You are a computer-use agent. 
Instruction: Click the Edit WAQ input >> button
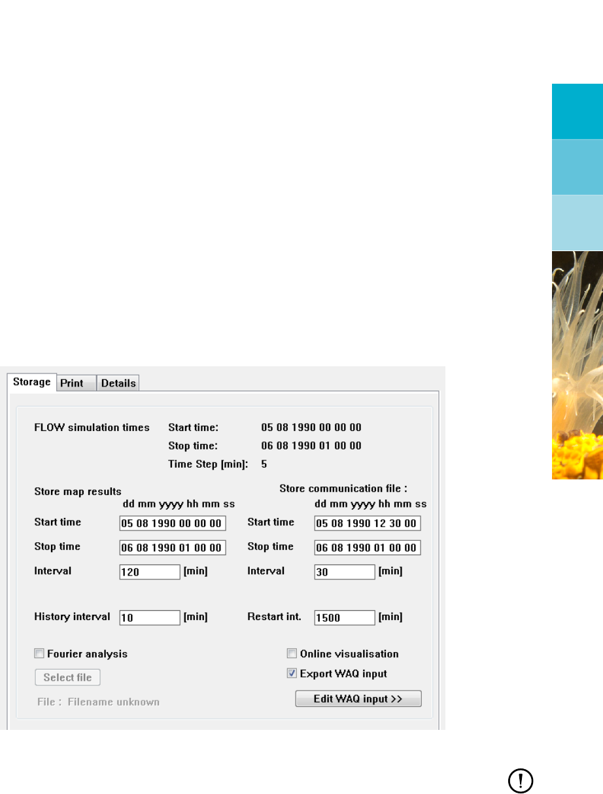pos(358,699)
